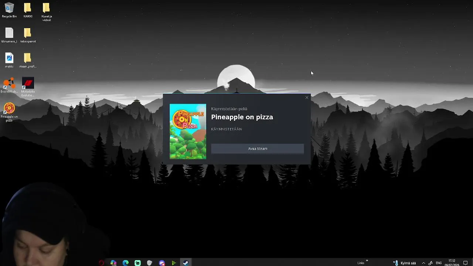Open the Recycle Bin desktop icon
Image resolution: width=473 pixels, height=266 pixels.
9,10
